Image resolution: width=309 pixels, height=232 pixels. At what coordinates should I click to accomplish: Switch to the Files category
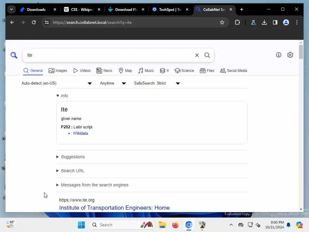[x=207, y=71]
